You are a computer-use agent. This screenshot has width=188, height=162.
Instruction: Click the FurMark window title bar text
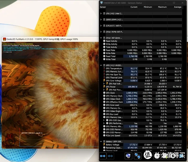tap(42, 39)
